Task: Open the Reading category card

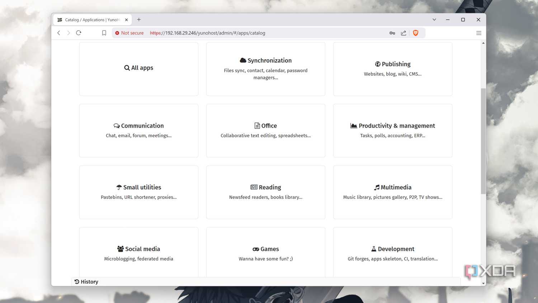Action: 266,192
